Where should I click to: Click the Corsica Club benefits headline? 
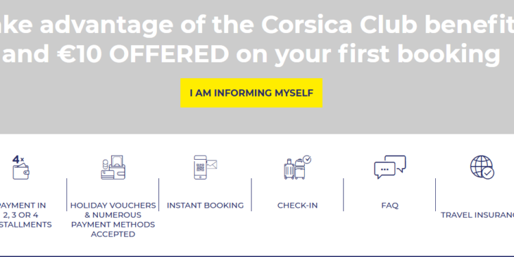(x=257, y=25)
